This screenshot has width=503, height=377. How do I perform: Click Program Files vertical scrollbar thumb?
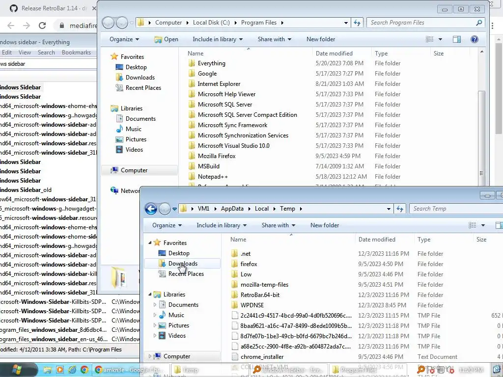[481, 138]
